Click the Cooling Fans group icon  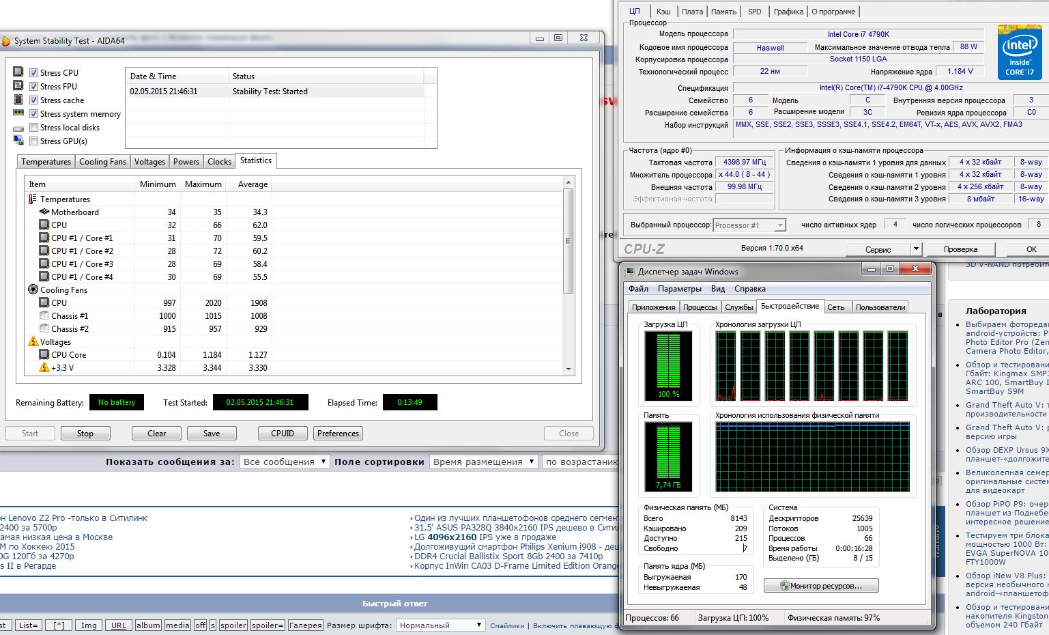click(x=33, y=290)
